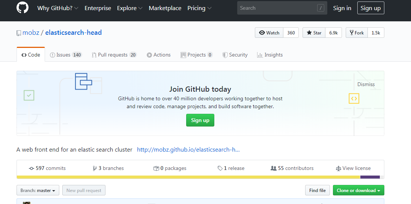This screenshot has width=411, height=204.
Task: Open the Actions tab
Action: [x=158, y=55]
